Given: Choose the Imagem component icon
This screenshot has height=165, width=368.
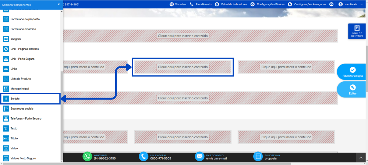Looking at the screenshot, I should (6, 39).
